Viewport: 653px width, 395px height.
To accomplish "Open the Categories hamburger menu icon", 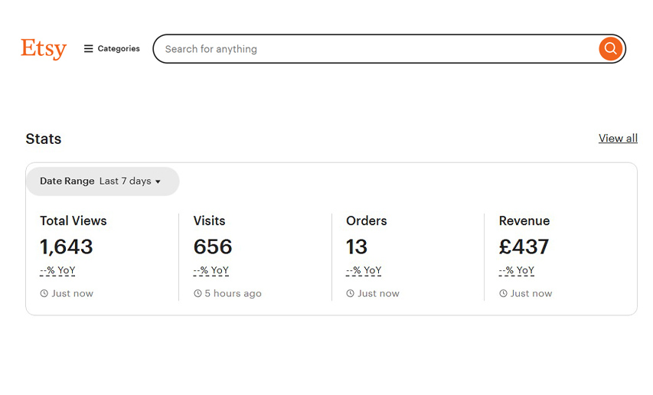I will 88,49.
